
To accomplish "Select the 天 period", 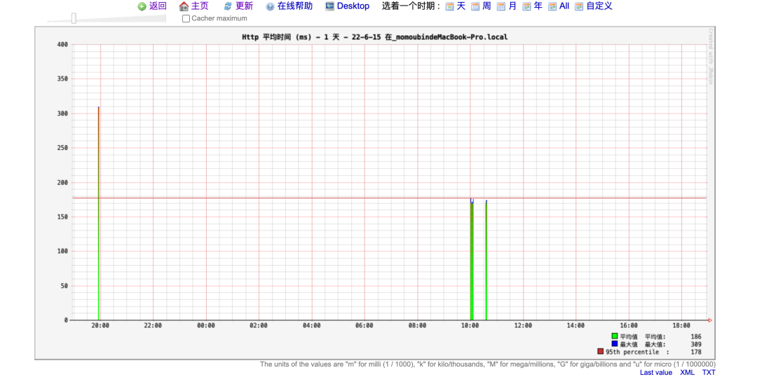I will click(461, 6).
